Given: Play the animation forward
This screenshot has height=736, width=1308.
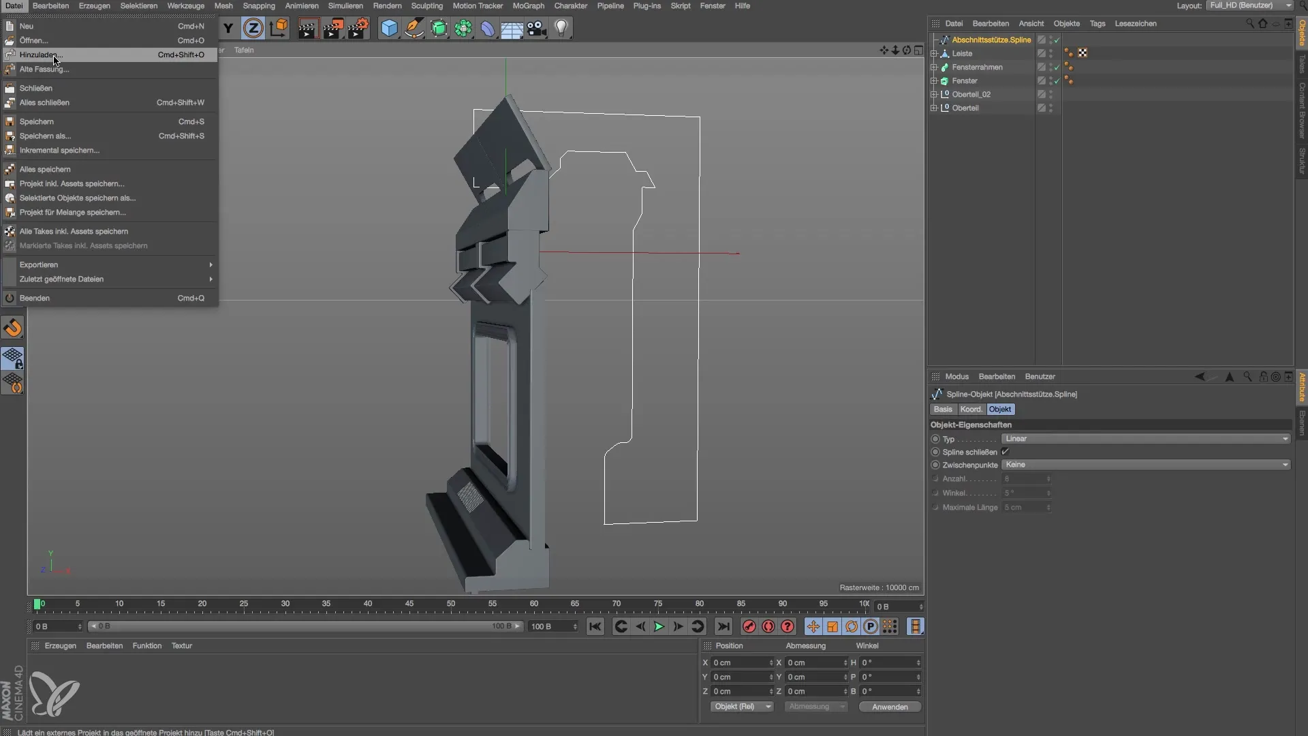Looking at the screenshot, I should pyautogui.click(x=659, y=626).
